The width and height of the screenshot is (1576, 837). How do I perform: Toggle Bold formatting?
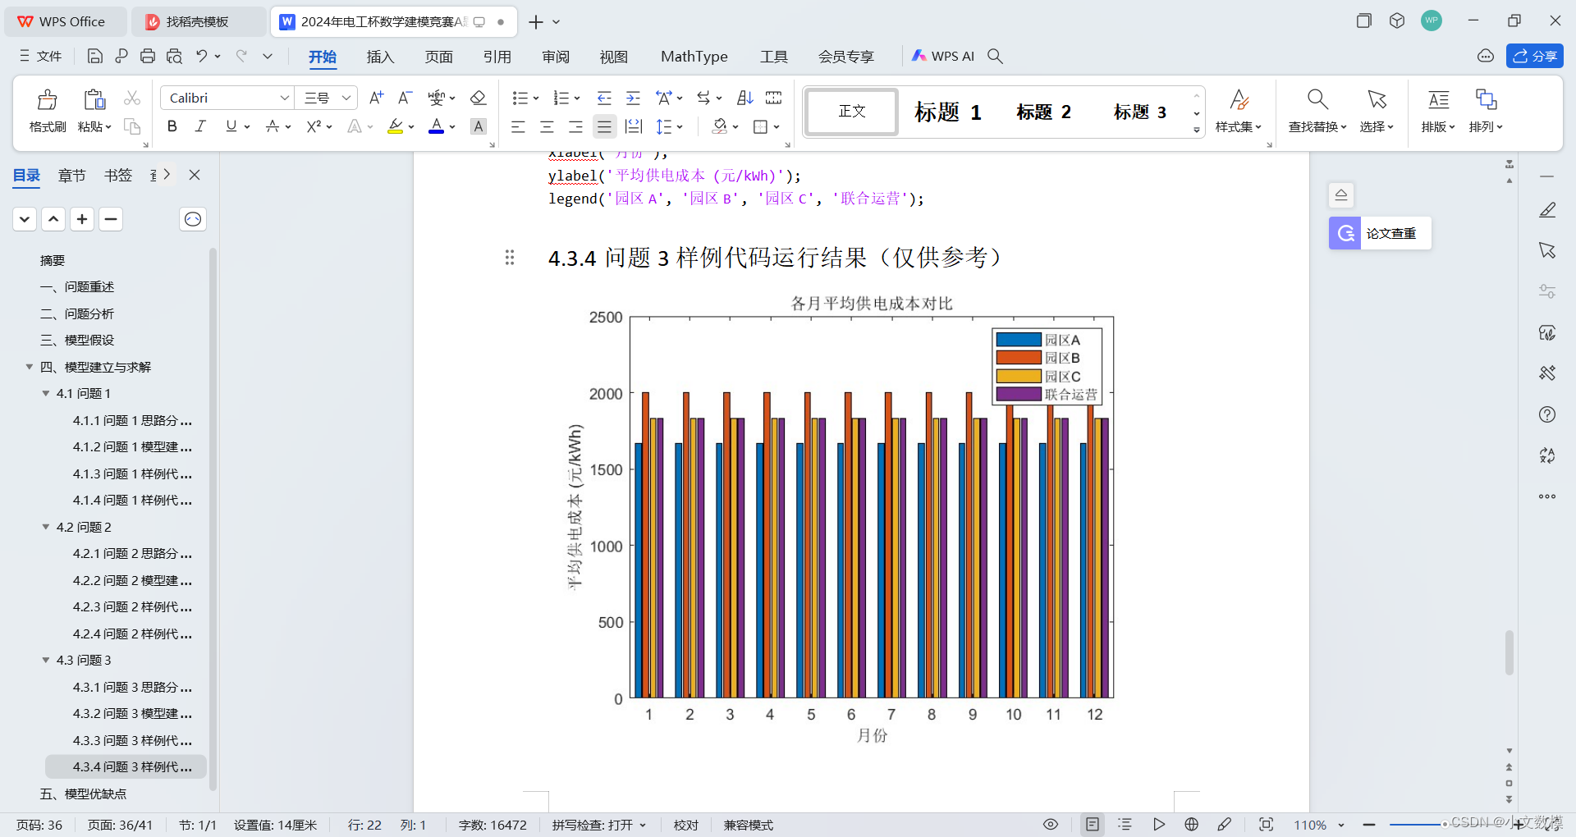pyautogui.click(x=172, y=126)
